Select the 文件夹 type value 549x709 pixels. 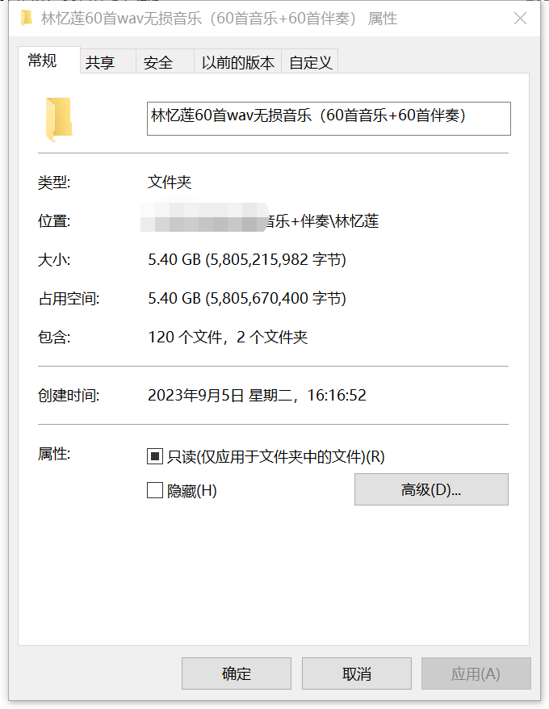click(x=170, y=182)
